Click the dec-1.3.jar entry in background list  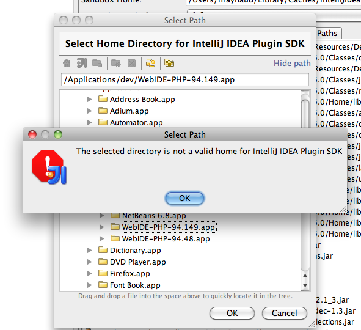(336, 311)
